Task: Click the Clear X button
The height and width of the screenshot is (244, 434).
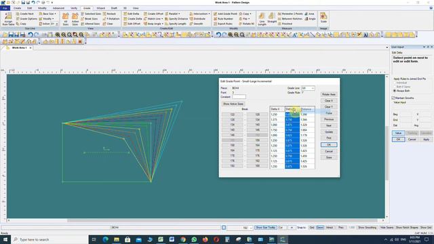Action: point(329,101)
